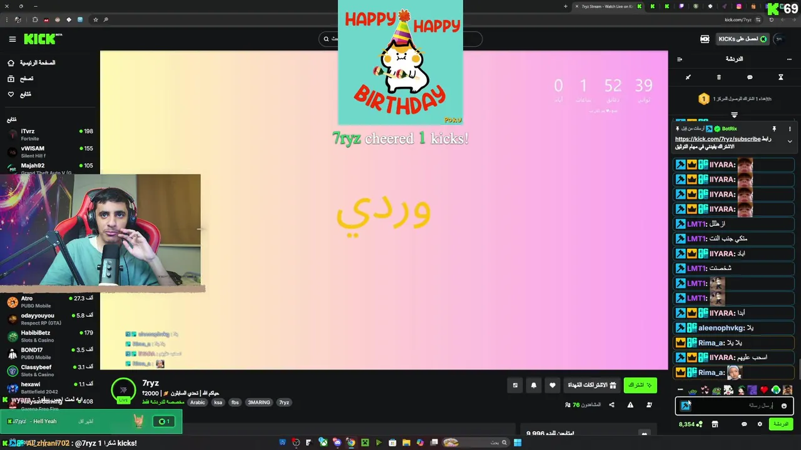Click the share icon below stream
The image size is (801, 450).
(x=611, y=405)
